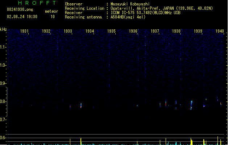Click observer name Masayuki Kobayashi

tap(130, 4)
